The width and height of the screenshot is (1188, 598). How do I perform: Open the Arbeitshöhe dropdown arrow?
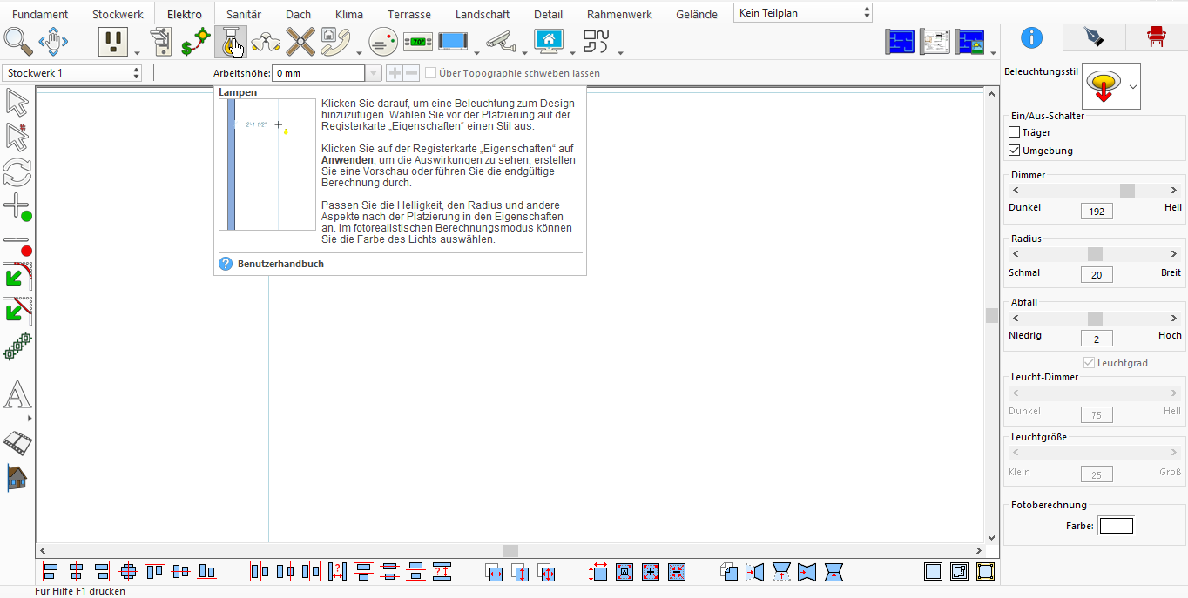point(374,73)
